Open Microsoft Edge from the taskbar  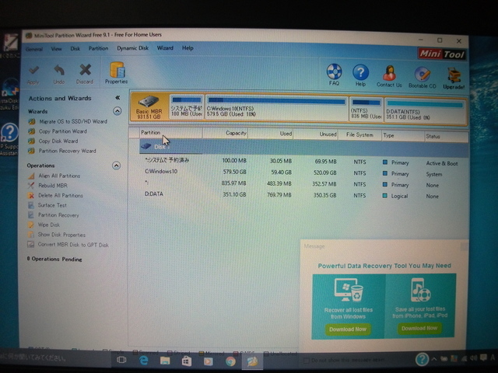[144, 360]
